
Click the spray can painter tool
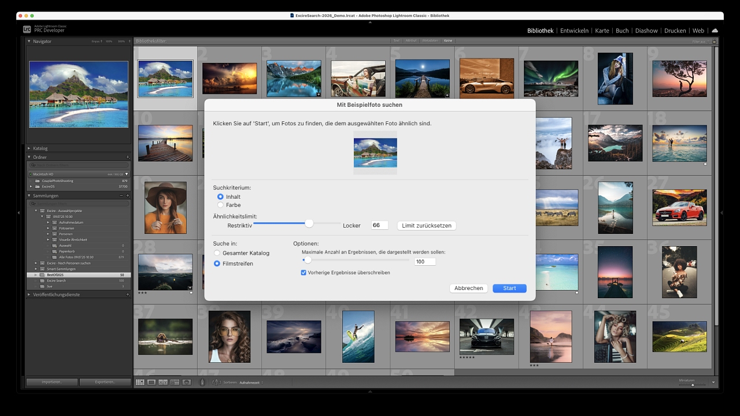202,382
